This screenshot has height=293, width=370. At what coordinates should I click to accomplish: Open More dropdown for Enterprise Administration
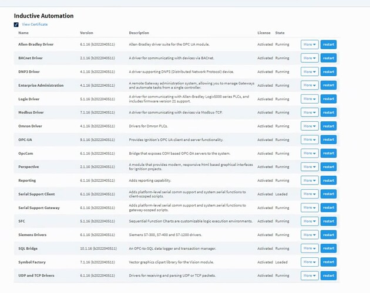[310, 85]
